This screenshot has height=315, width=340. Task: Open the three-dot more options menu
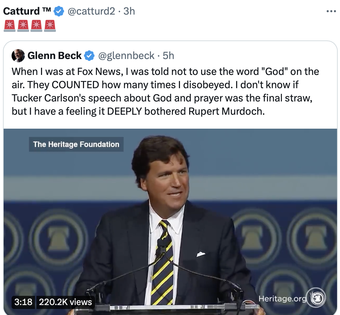click(331, 11)
